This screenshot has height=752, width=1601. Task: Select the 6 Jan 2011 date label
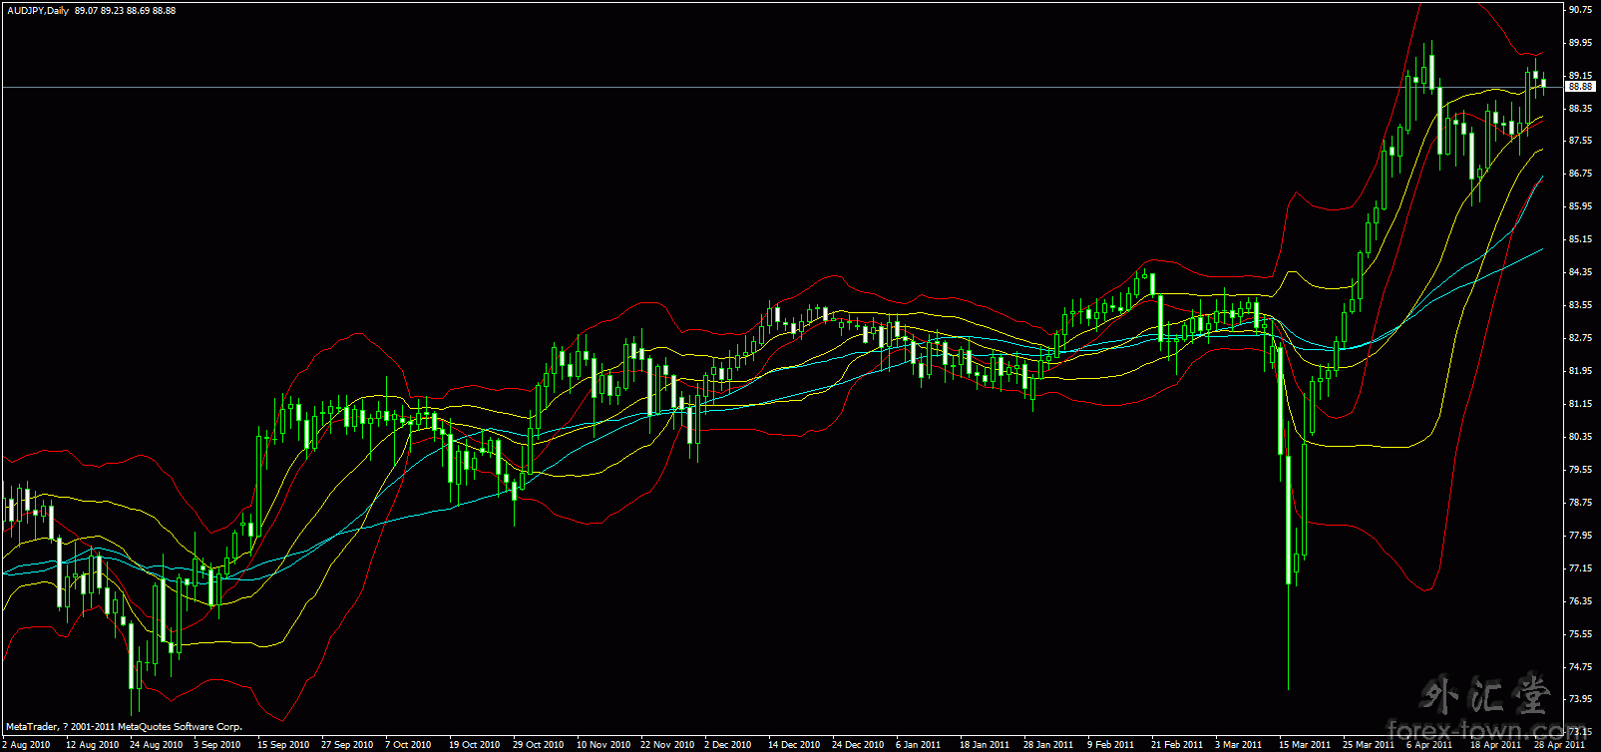(919, 744)
